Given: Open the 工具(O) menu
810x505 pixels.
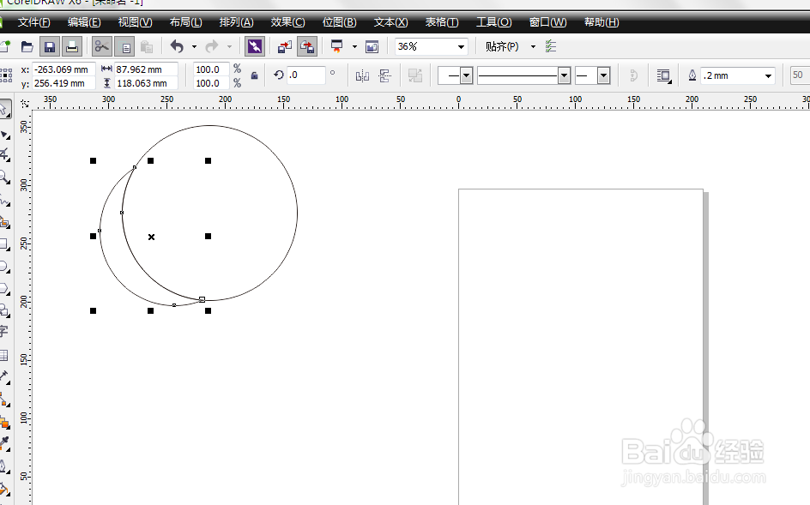Looking at the screenshot, I should click(x=494, y=22).
